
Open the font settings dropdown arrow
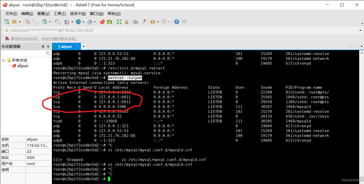pyautogui.click(x=95, y=22)
